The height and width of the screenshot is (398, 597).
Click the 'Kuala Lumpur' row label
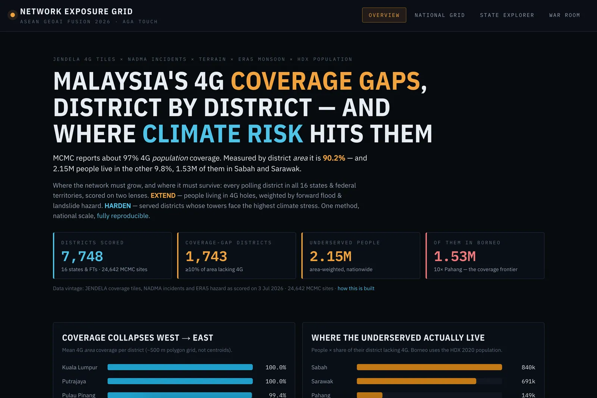pos(79,367)
